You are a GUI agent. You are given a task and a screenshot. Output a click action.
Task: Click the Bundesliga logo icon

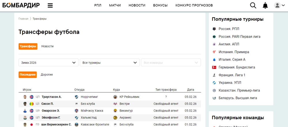point(214,67)
